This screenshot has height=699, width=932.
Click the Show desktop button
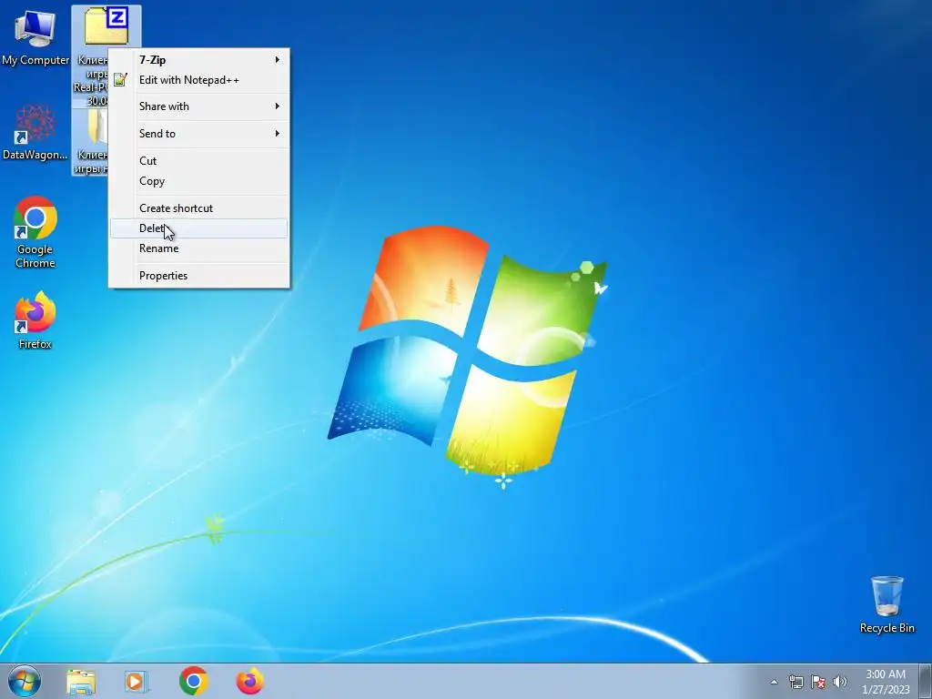[926, 681]
